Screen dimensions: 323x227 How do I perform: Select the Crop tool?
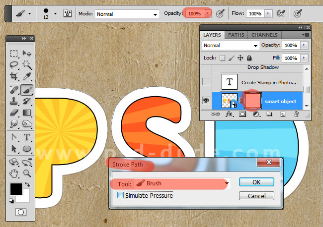14,76
